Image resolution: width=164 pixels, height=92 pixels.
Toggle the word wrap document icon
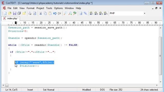tap(81, 13)
